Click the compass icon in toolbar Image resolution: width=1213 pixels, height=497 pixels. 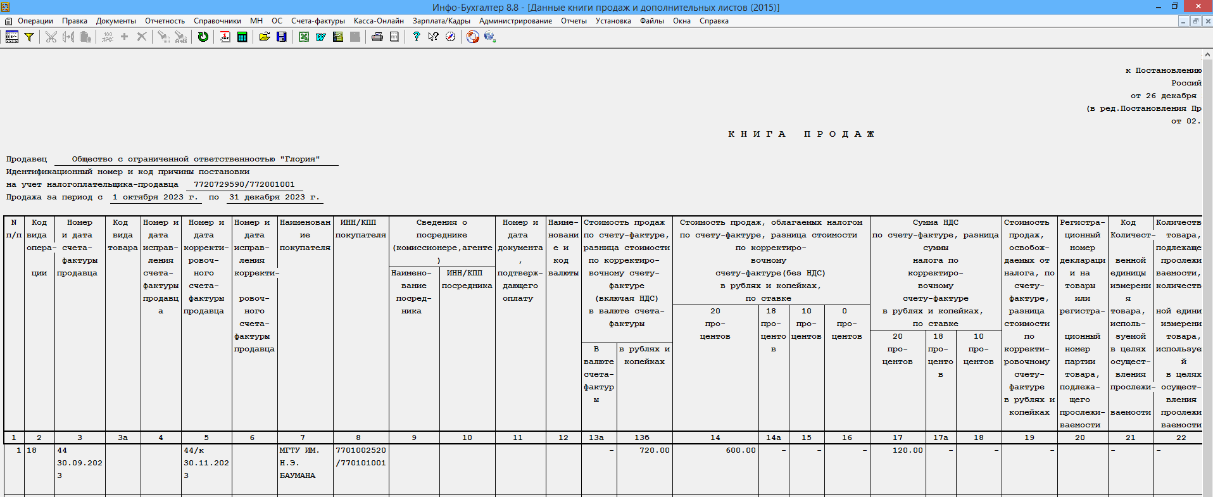click(x=450, y=37)
